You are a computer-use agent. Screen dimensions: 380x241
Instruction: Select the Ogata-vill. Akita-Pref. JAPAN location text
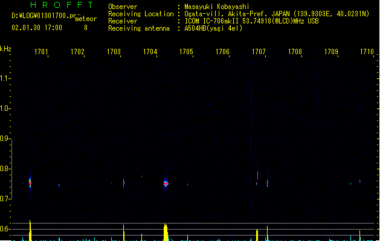pyautogui.click(x=237, y=14)
